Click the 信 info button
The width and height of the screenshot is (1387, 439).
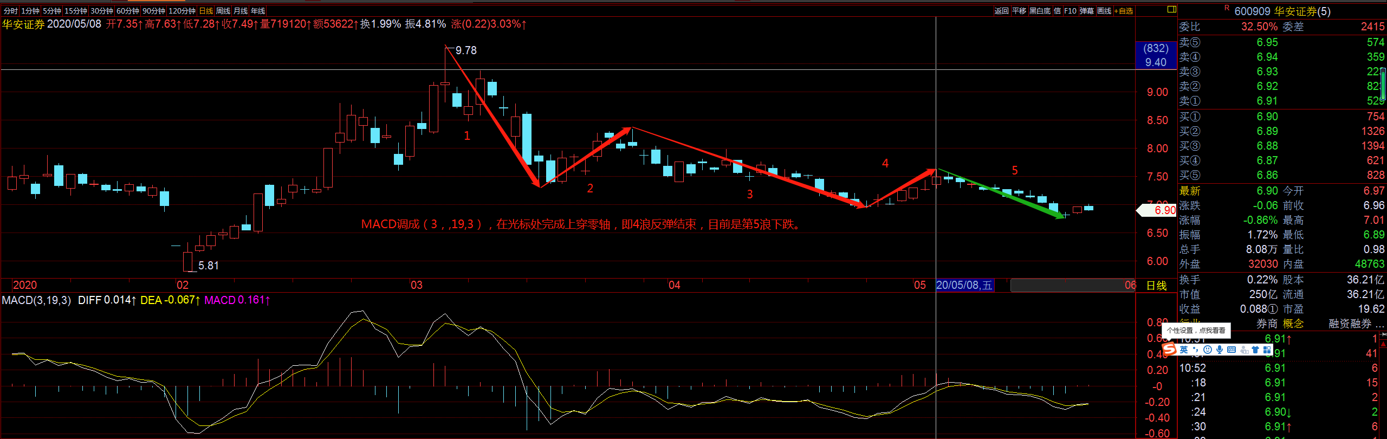(1057, 11)
